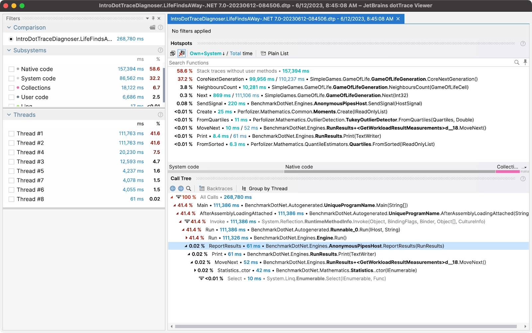Enable Group by Thread in Call Tree
This screenshot has height=333, width=532.
coord(264,188)
